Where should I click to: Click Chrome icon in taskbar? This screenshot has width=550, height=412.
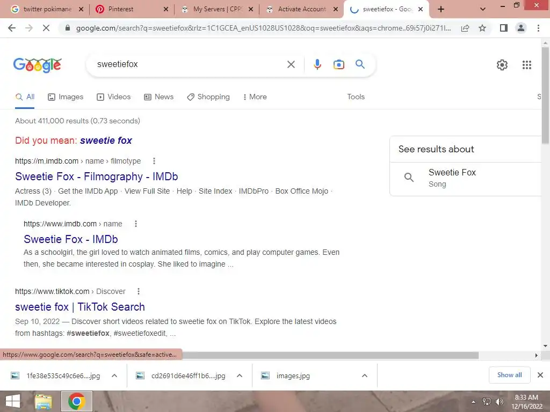[x=76, y=401]
